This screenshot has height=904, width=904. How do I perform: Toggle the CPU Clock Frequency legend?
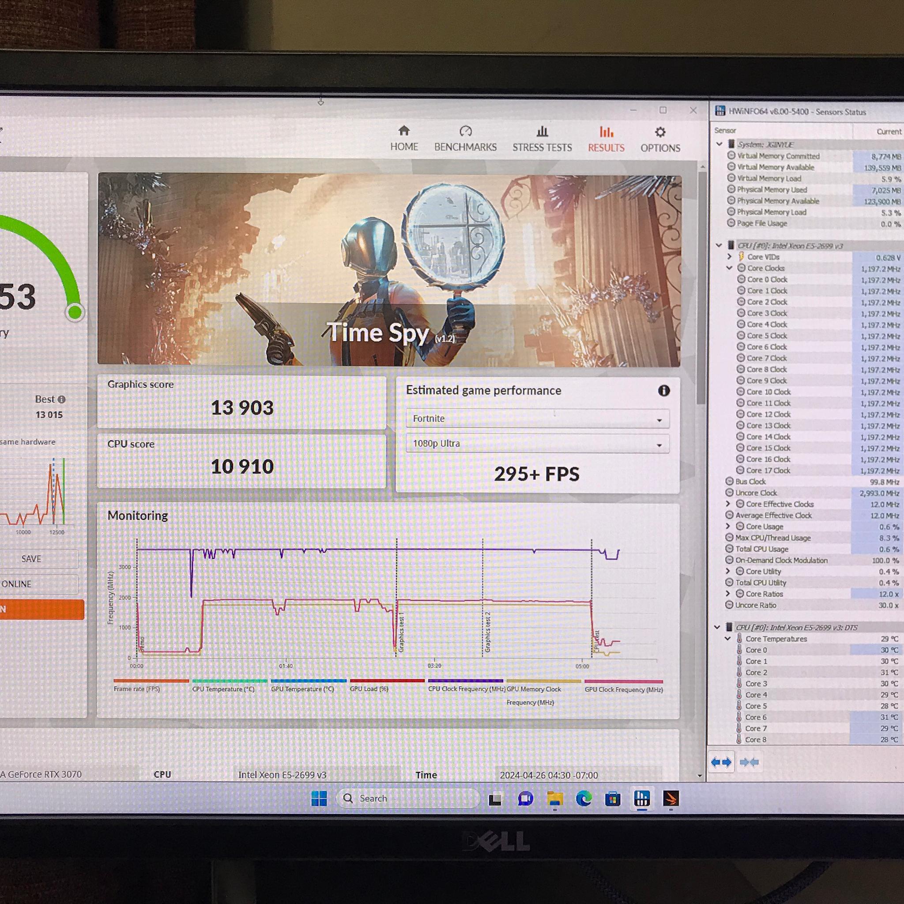(x=466, y=685)
